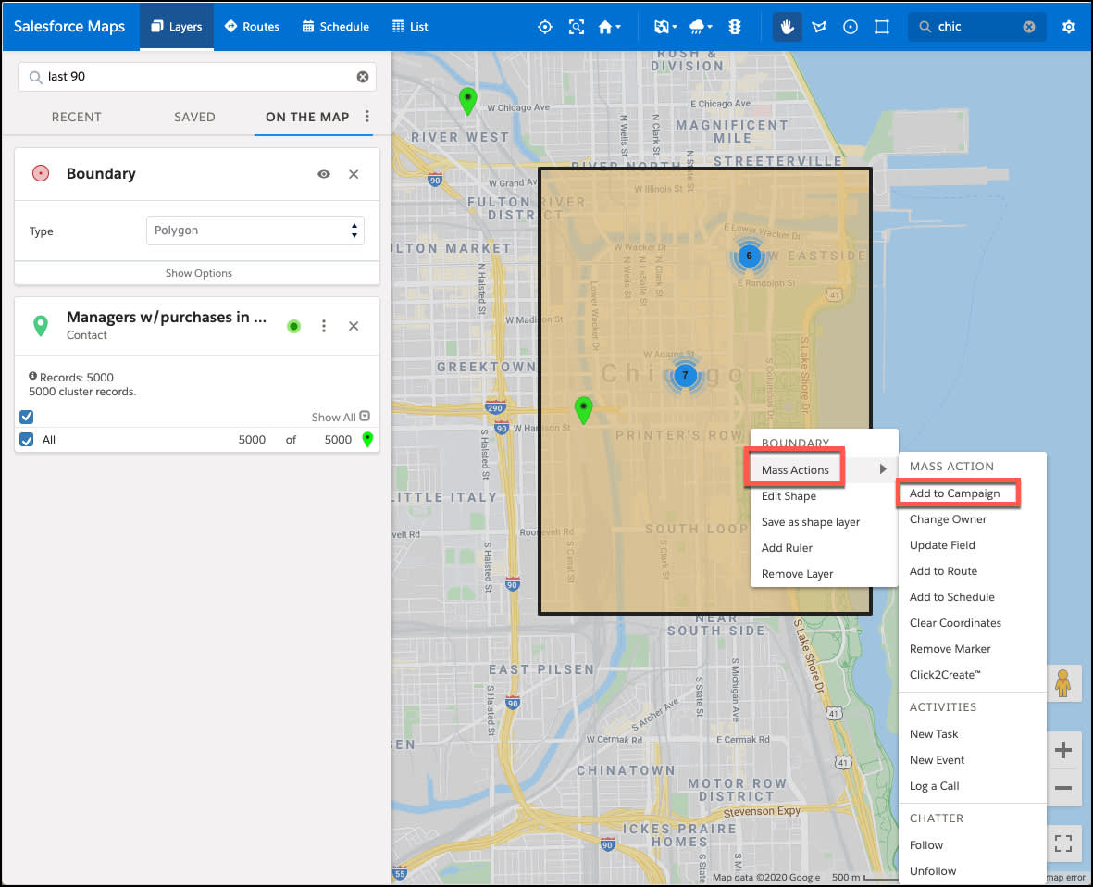Toggle the green visibility dot for Managers layer
The height and width of the screenshot is (887, 1093).
click(294, 326)
